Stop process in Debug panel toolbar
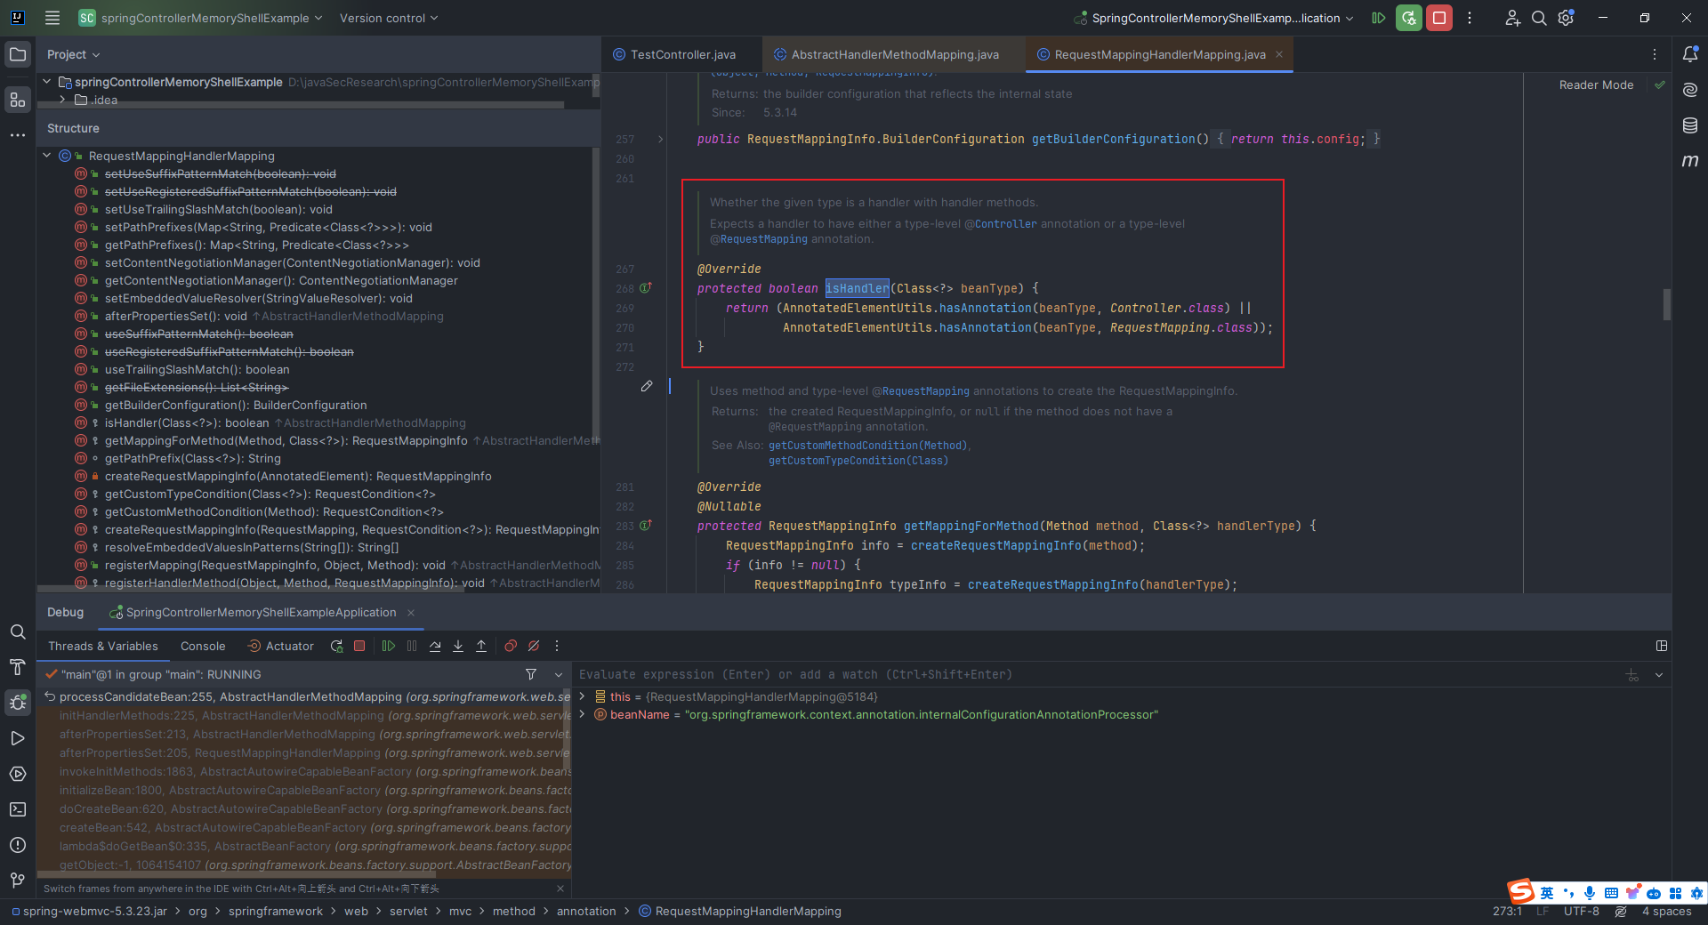The image size is (1708, 925). tap(359, 647)
